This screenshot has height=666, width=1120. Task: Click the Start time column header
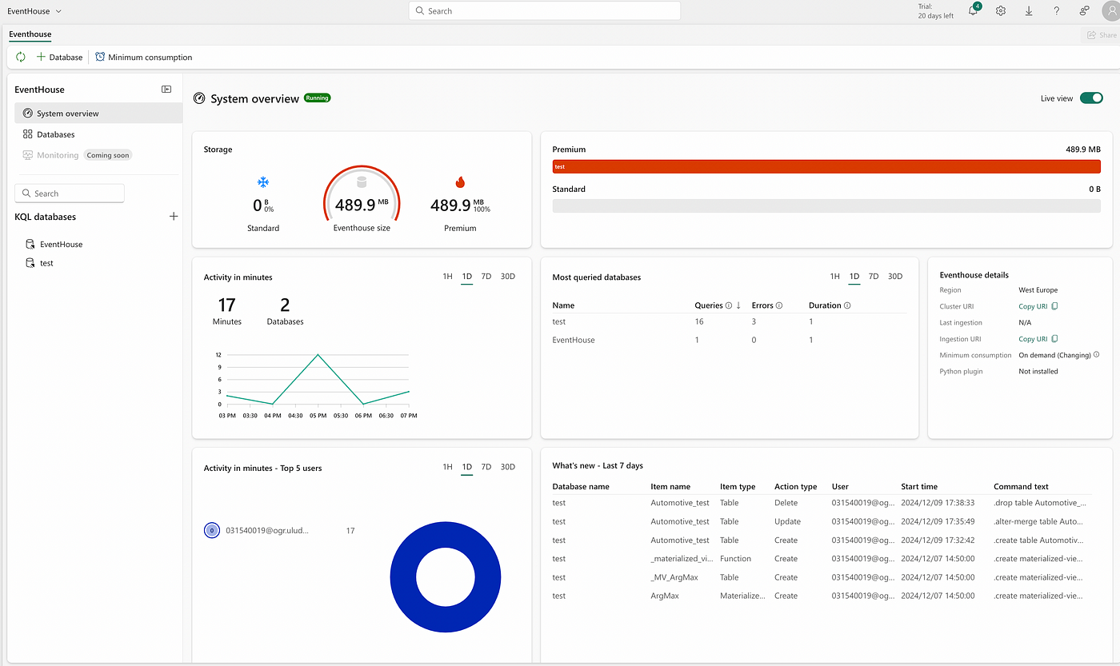[919, 486]
